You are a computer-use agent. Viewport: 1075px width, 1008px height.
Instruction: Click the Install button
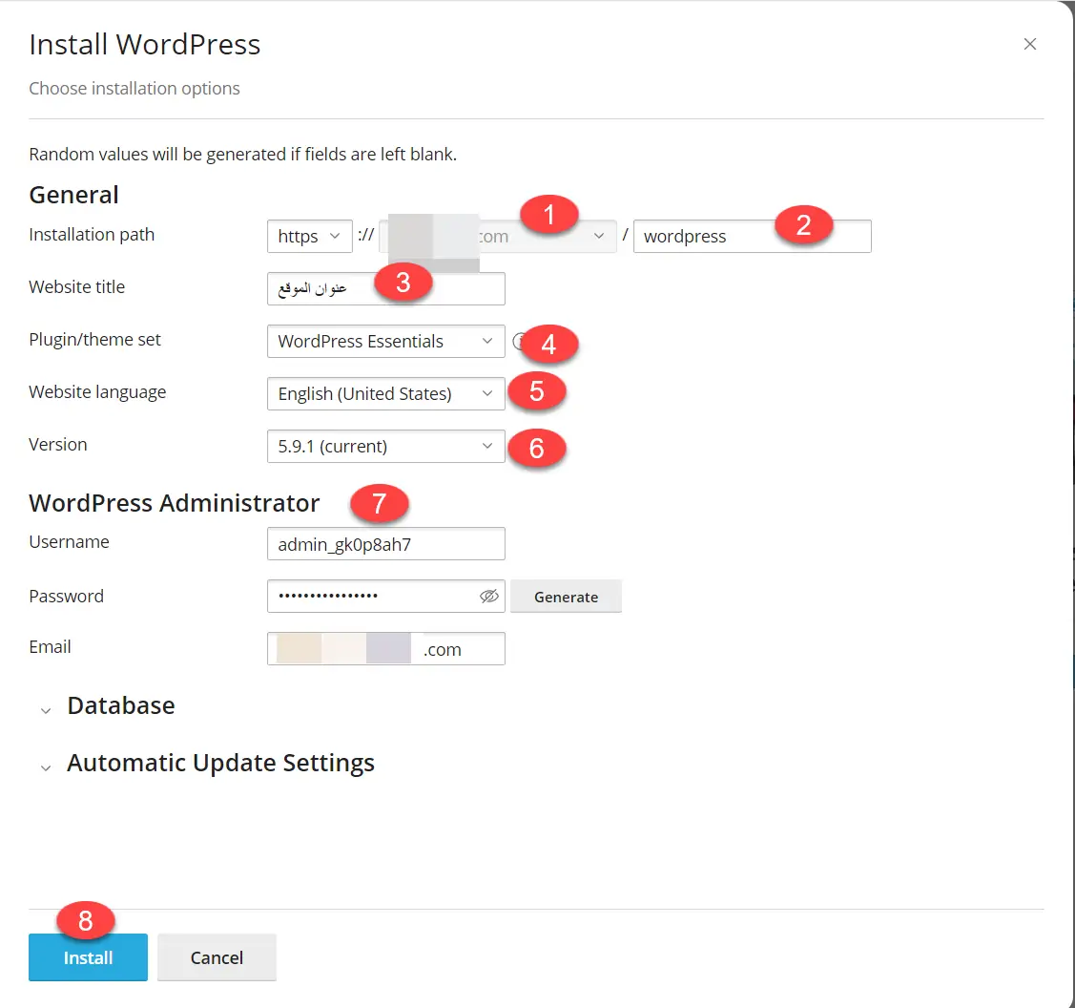[88, 957]
